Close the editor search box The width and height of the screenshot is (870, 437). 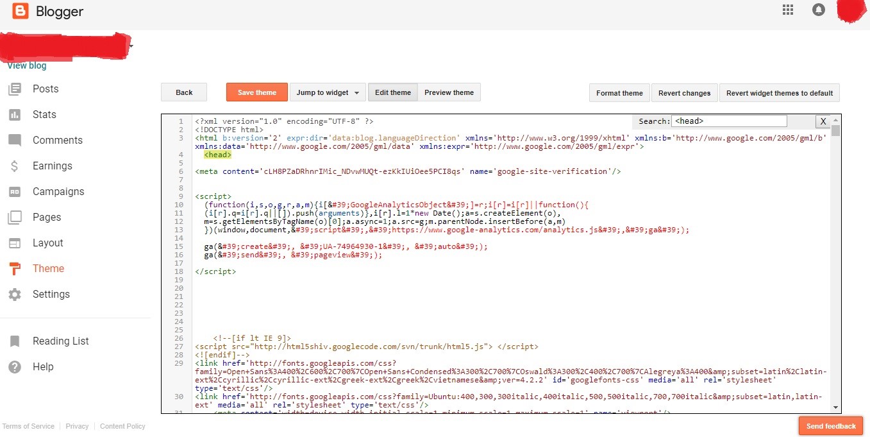tap(823, 121)
